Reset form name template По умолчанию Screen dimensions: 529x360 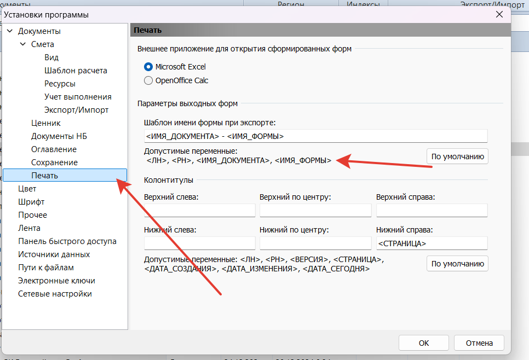click(457, 156)
